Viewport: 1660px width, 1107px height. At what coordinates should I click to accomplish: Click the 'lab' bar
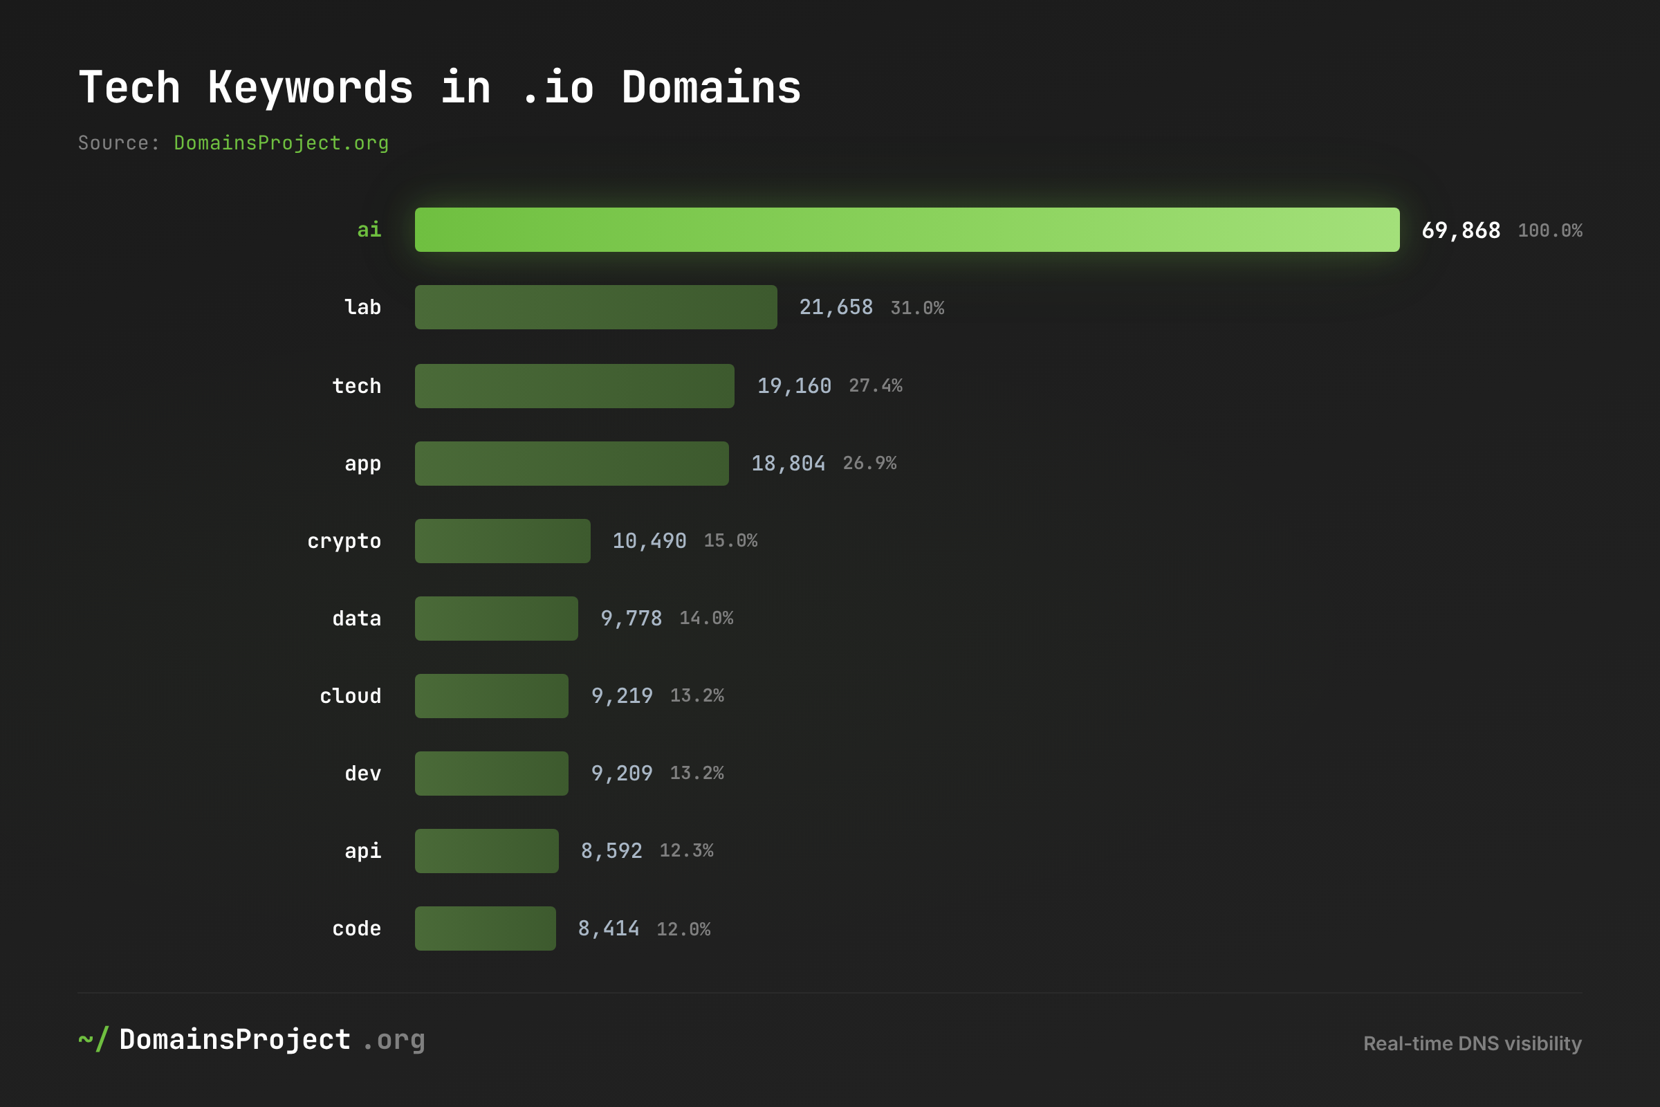click(x=596, y=307)
